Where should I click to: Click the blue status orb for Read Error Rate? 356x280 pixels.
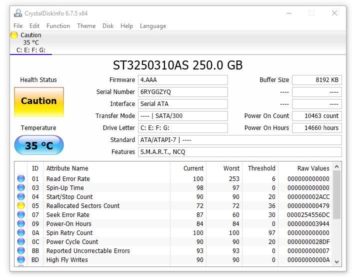[21, 178]
